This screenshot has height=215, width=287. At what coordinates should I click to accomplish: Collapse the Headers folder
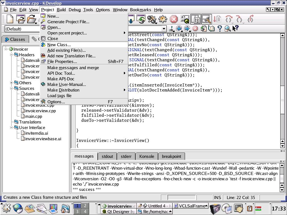coord(11,55)
